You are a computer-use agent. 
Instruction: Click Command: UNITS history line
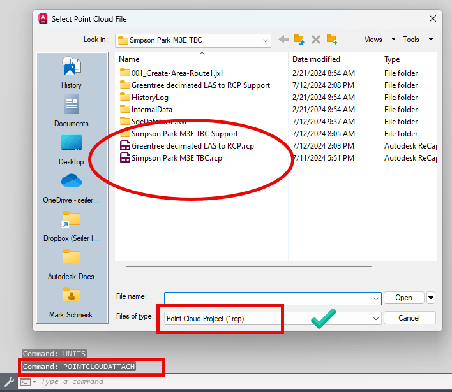54,354
